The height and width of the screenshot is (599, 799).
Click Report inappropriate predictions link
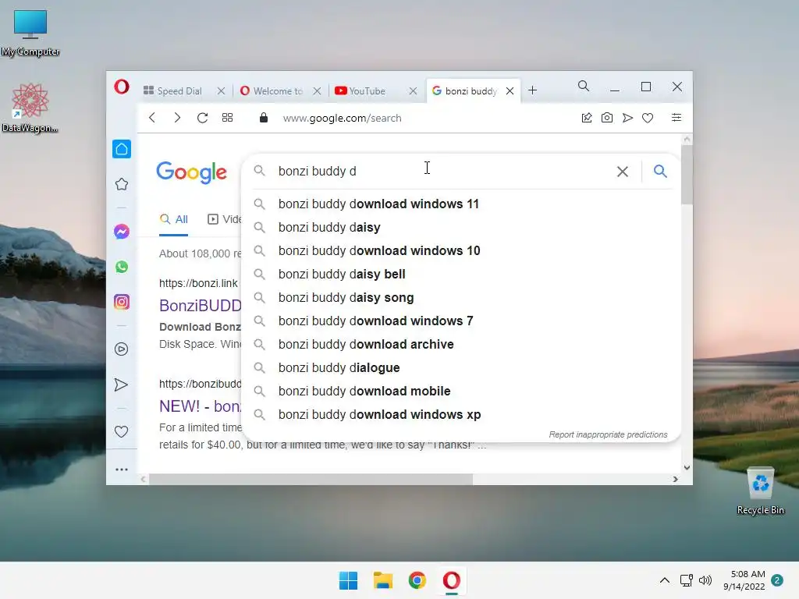608,434
